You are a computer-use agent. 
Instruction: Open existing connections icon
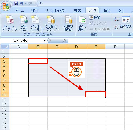click(x=68, y=23)
